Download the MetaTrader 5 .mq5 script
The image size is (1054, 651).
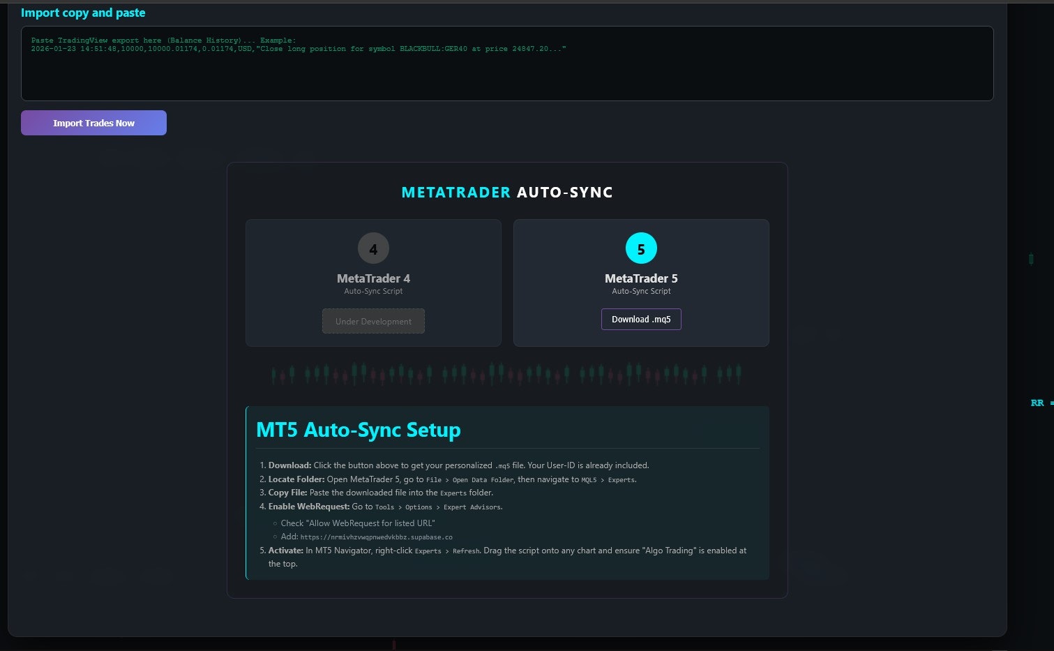641,319
